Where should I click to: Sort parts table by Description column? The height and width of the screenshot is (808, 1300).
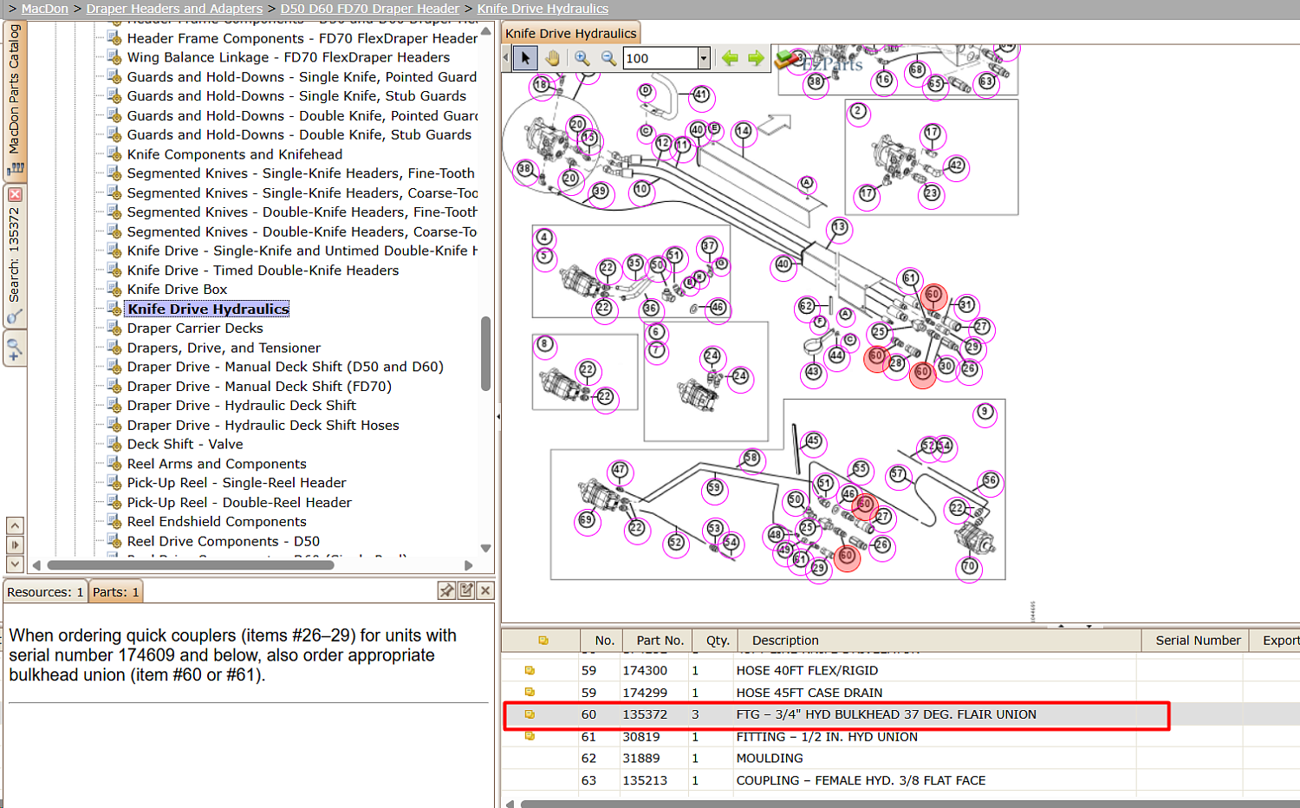(x=939, y=641)
